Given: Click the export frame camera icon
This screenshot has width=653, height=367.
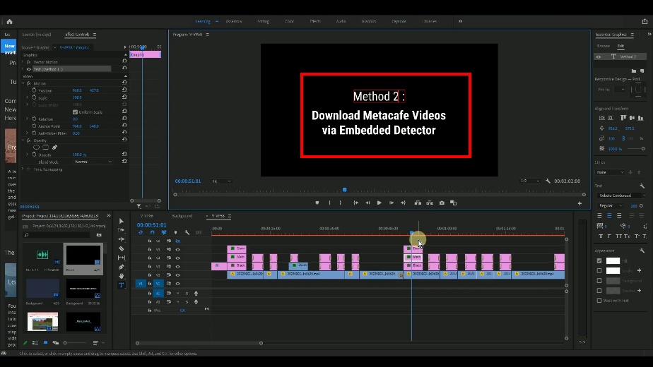Looking at the screenshot, I should (442, 203).
